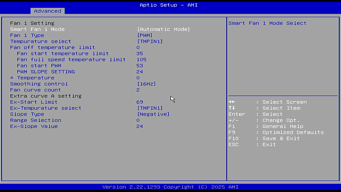Image resolution: width=341 pixels, height=192 pixels.
Task: Edit Fan start PWM value 53
Action: click(140, 66)
